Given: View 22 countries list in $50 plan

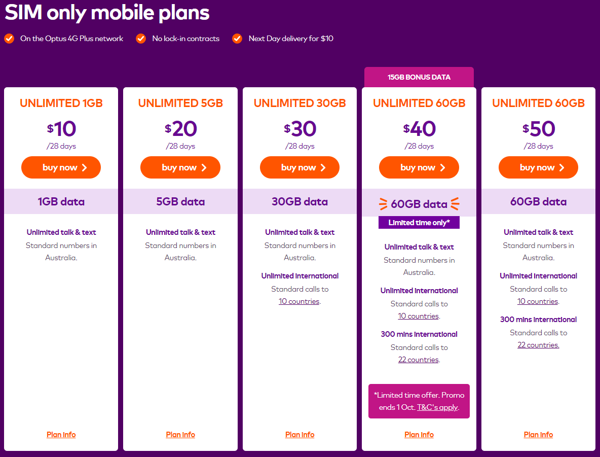Looking at the screenshot, I should click(538, 345).
